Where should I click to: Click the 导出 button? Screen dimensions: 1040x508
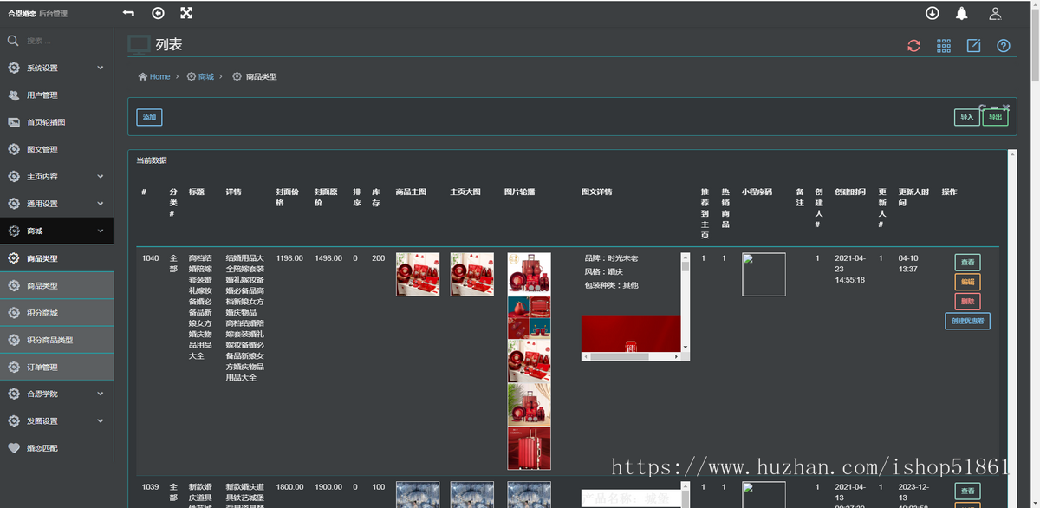(x=995, y=117)
